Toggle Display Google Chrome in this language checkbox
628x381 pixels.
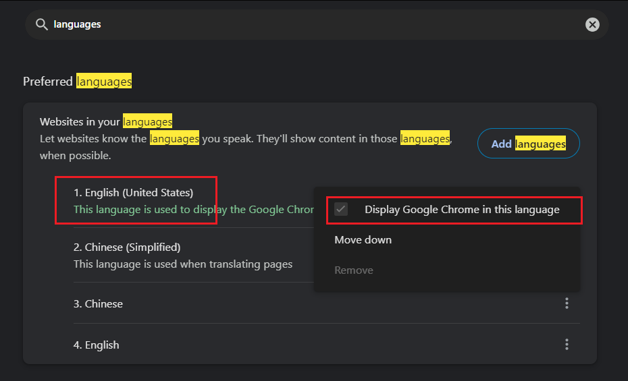341,209
